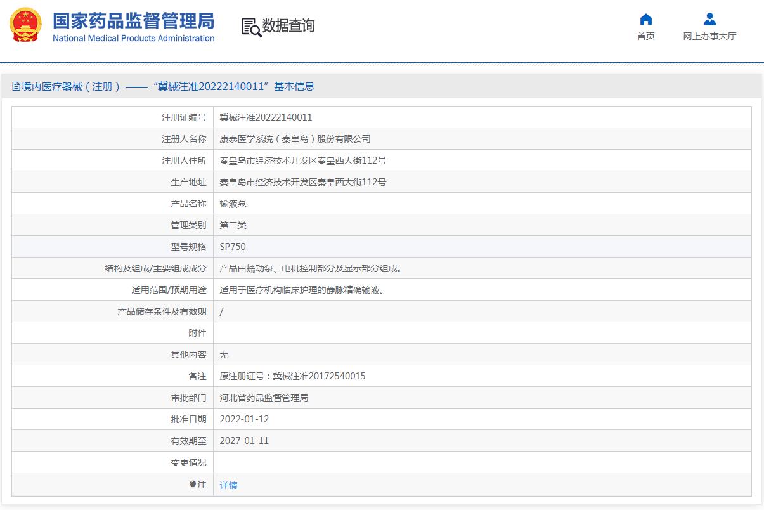Click the national emblem logo icon

click(x=25, y=25)
